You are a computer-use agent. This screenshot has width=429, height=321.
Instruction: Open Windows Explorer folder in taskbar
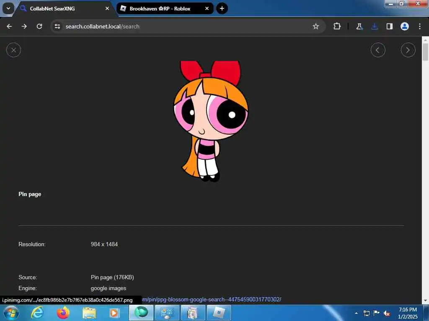pos(89,313)
